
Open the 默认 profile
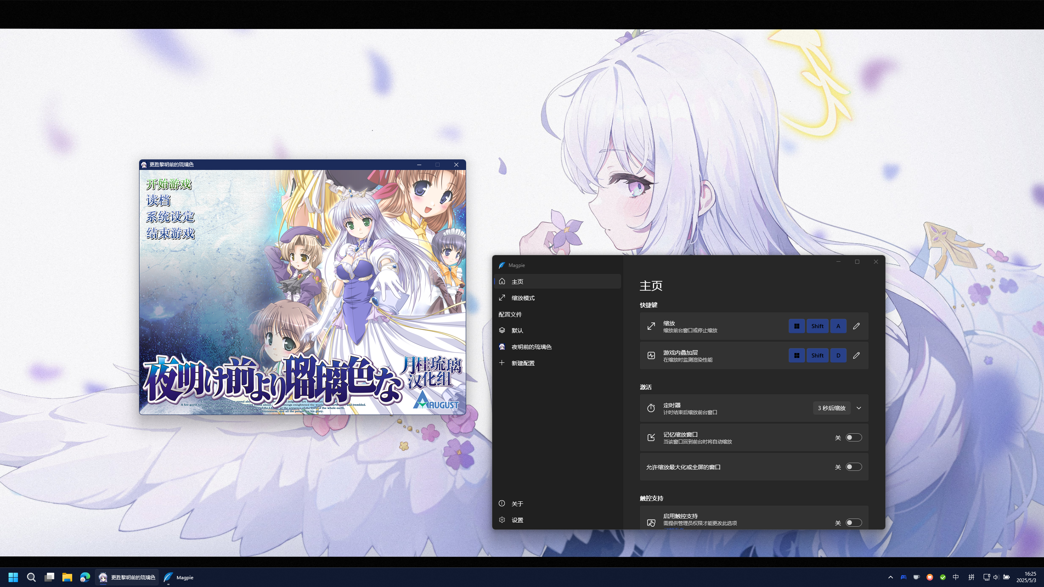(x=517, y=331)
